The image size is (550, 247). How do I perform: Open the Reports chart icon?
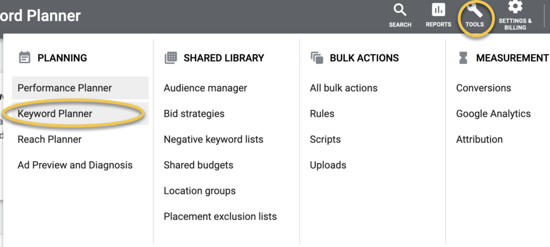tap(438, 10)
